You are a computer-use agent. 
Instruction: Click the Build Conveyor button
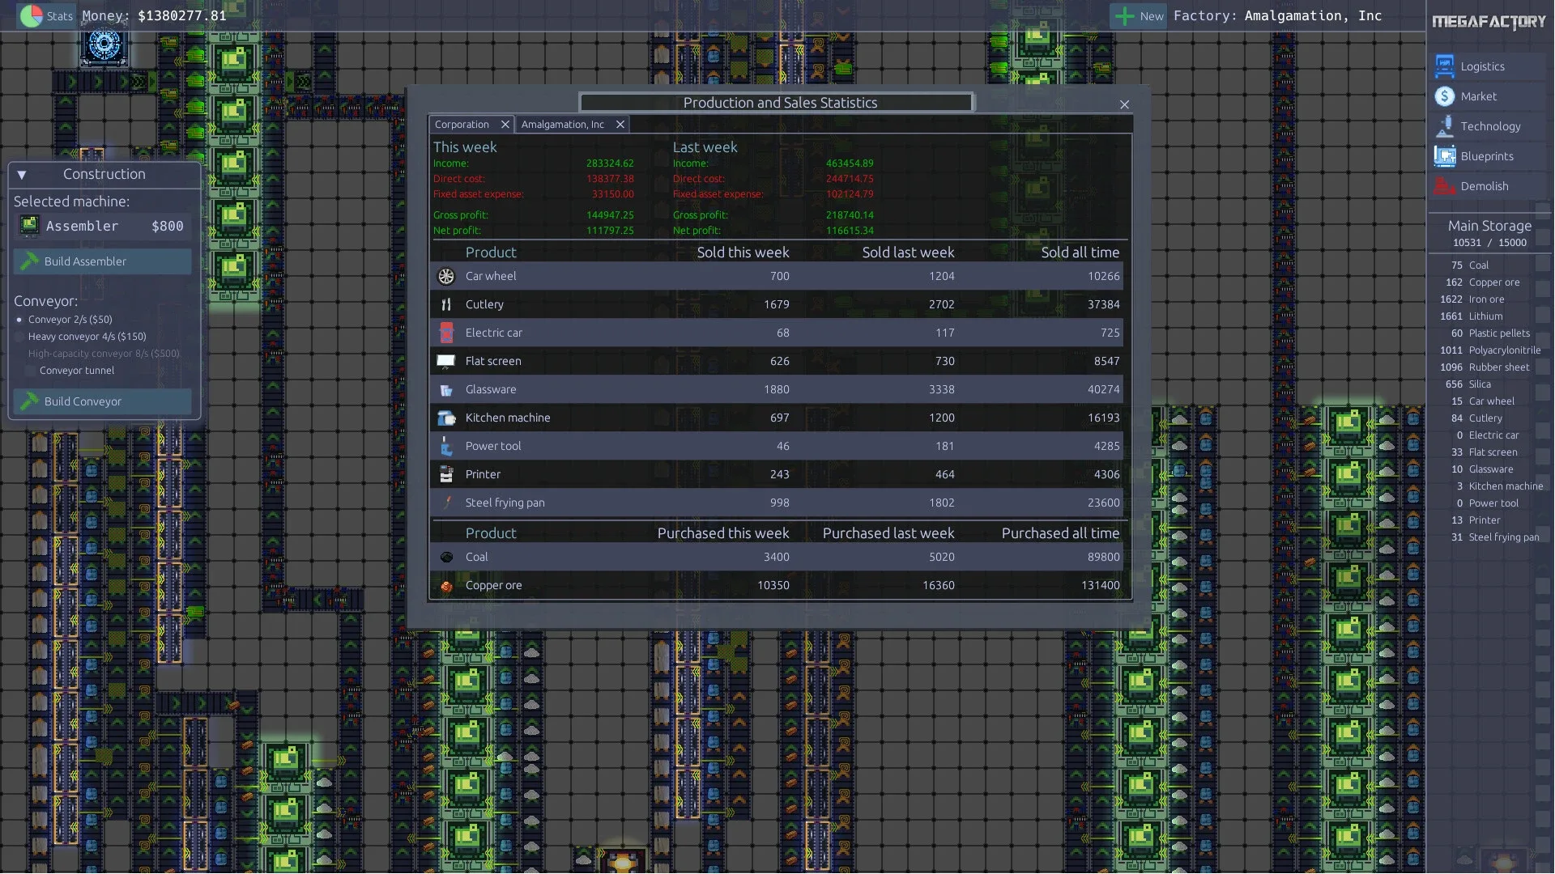[x=102, y=401]
